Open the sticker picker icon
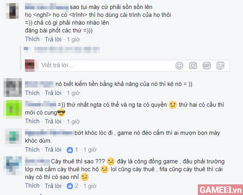The width and height of the screenshot is (243, 195). [220, 65]
